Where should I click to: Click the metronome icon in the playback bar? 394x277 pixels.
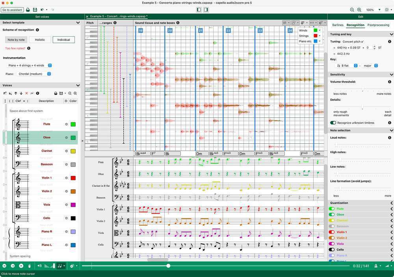point(376,266)
